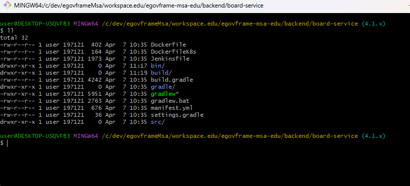410x186 pixels.
Task: Click the bin/ directory entry
Action: (x=158, y=66)
